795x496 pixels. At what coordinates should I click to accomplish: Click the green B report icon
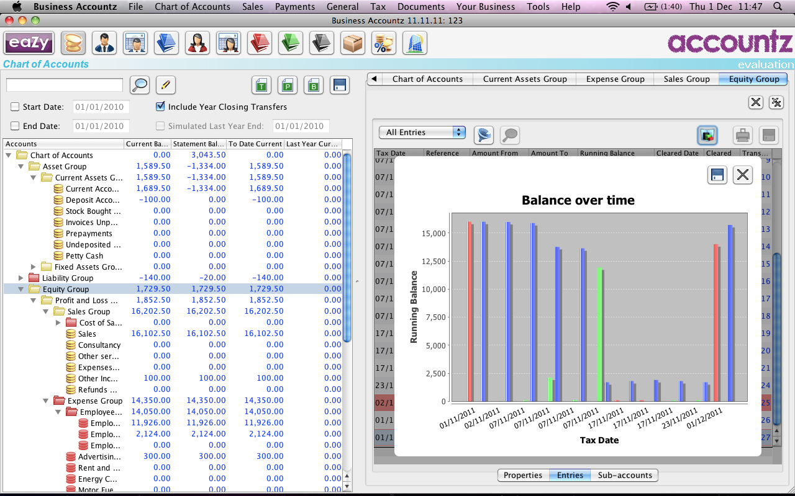click(314, 86)
